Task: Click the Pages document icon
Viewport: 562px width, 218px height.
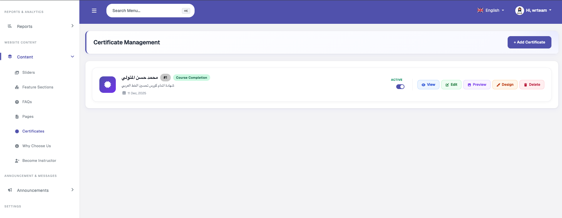Action: tap(17, 117)
